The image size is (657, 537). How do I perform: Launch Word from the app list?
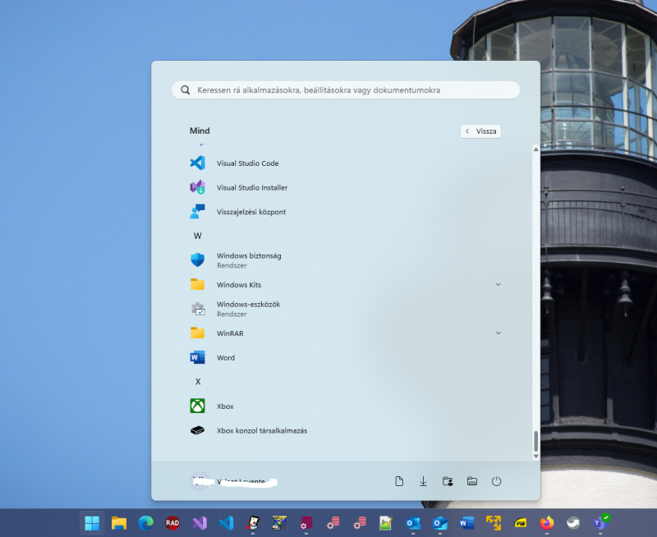[346, 357]
